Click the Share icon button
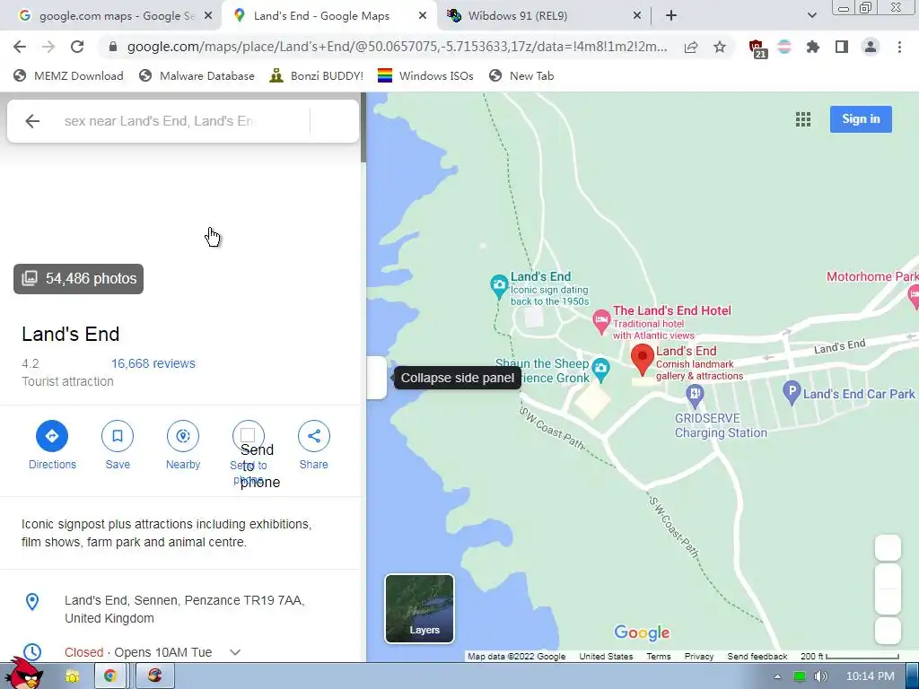The image size is (919, 689). coord(313,436)
